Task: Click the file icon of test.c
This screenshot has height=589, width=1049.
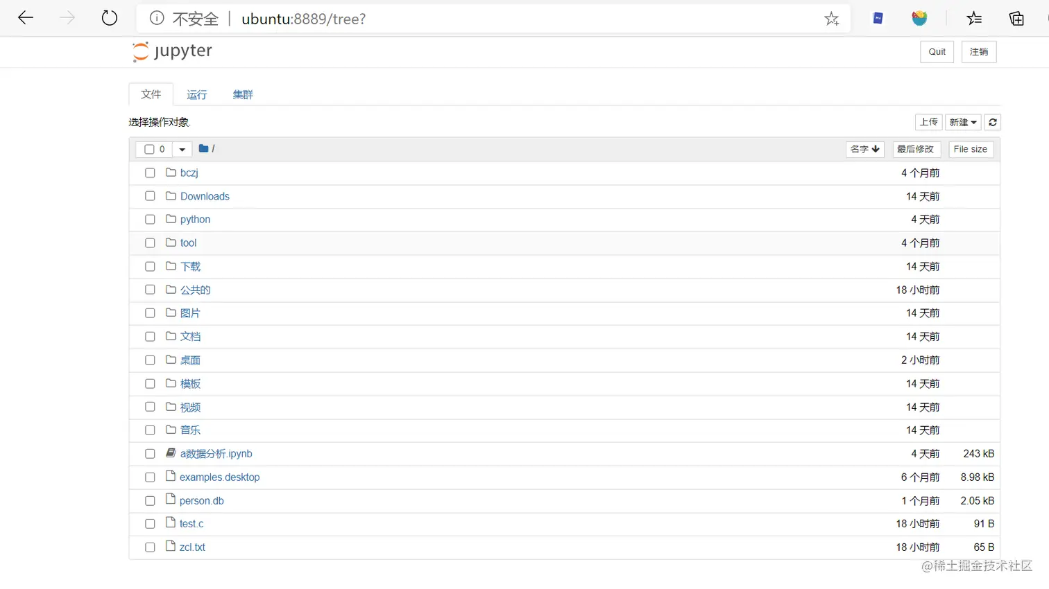Action: (x=171, y=522)
